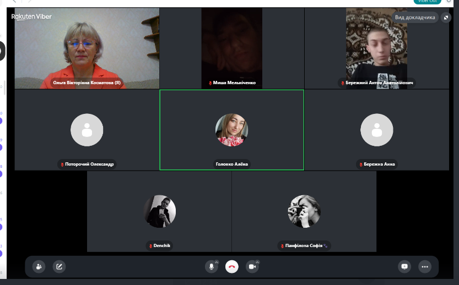Expand microphone options arrow

point(217,262)
